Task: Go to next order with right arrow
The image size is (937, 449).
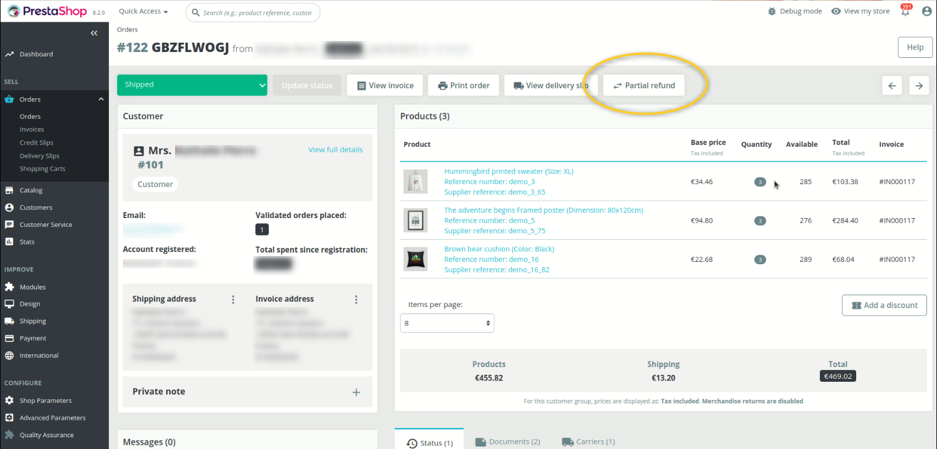Action: coord(919,86)
